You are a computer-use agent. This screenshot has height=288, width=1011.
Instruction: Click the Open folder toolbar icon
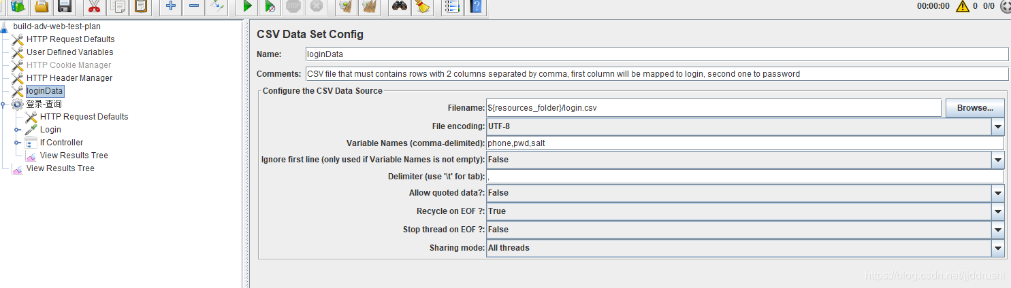41,7
